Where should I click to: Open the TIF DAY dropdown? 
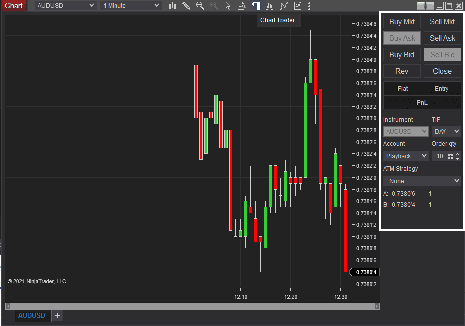(446, 131)
